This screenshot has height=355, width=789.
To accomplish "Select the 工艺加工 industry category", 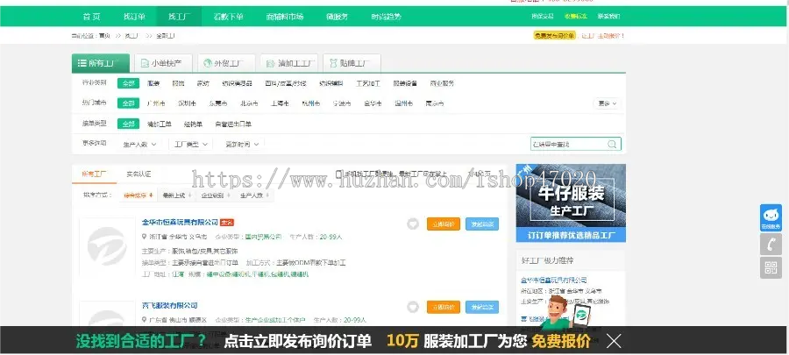I will pyautogui.click(x=368, y=83).
